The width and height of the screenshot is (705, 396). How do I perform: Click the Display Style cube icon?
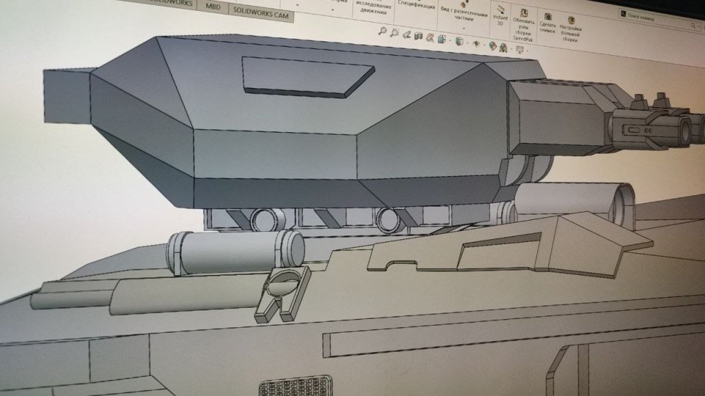459,41
